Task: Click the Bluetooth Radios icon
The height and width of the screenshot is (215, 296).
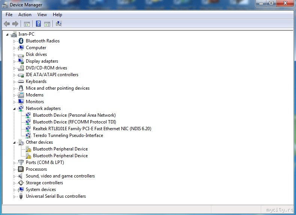Action: [x=21, y=41]
